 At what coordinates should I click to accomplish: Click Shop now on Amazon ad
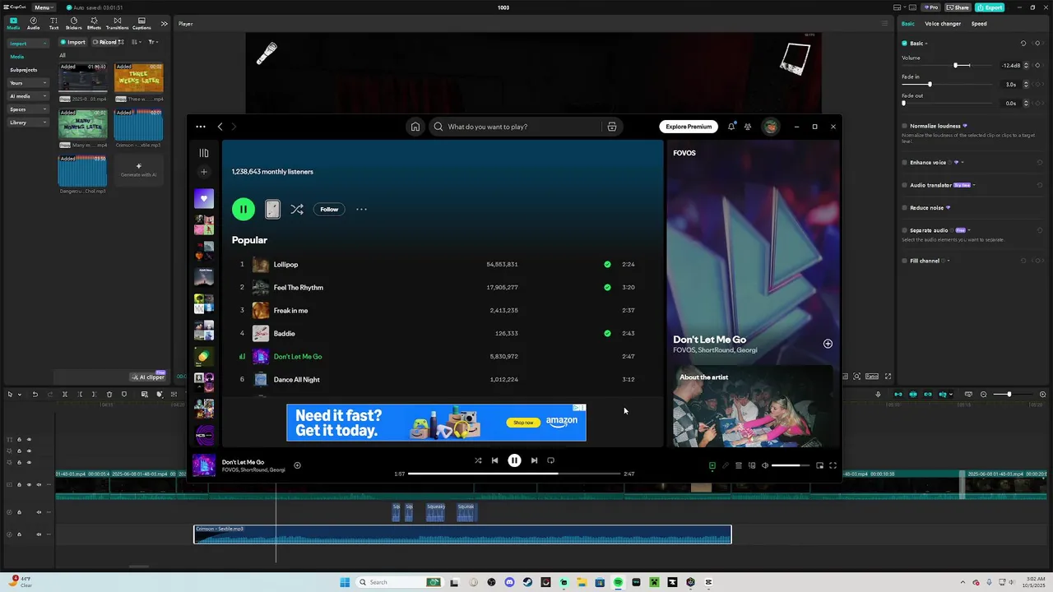click(x=523, y=423)
